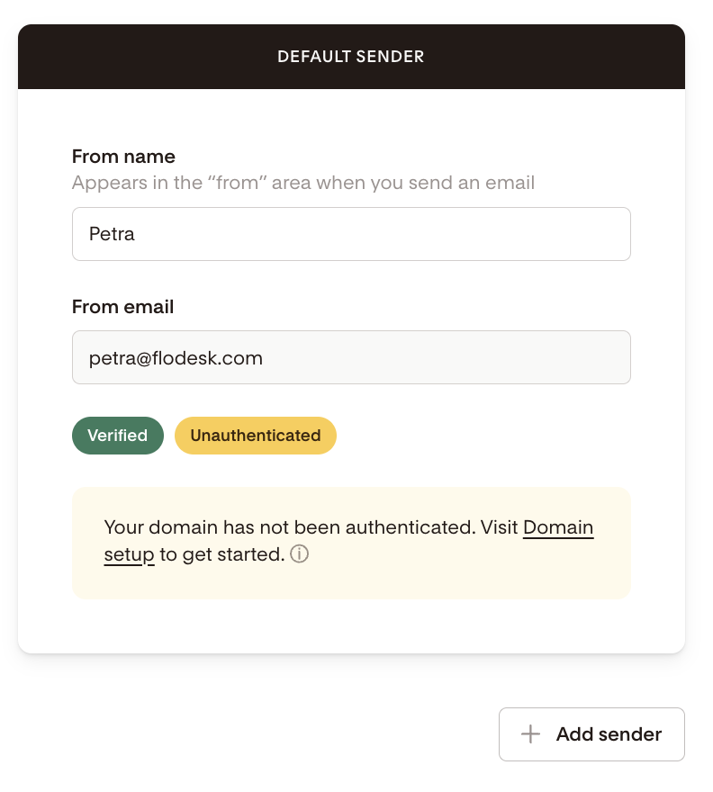Click the yellow Unauthenticated badge
The height and width of the screenshot is (792, 713).
[256, 436]
